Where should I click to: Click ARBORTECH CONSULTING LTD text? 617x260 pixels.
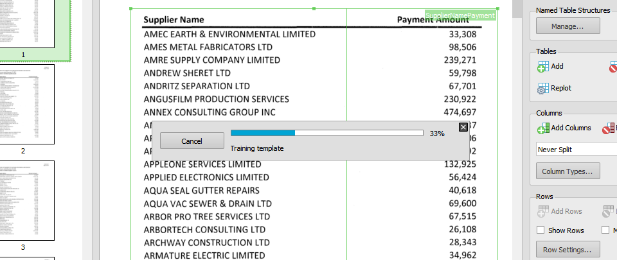click(204, 229)
